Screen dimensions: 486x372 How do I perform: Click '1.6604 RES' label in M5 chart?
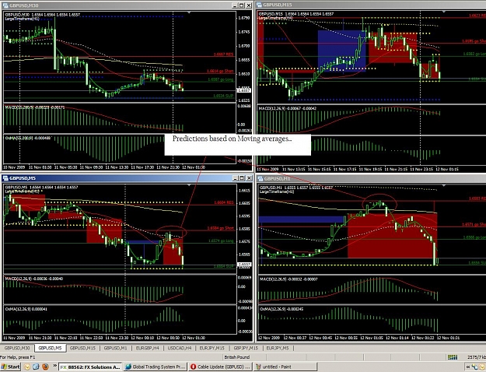coord(224,202)
